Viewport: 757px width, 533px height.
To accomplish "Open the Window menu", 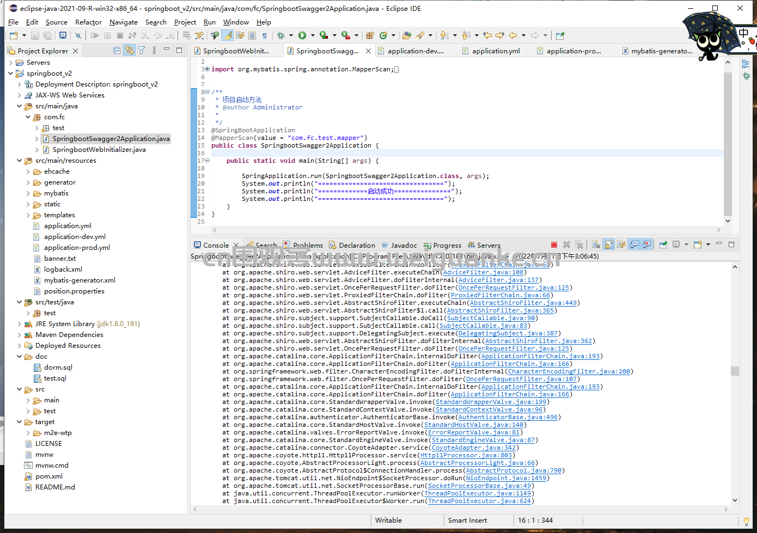I will coord(236,22).
